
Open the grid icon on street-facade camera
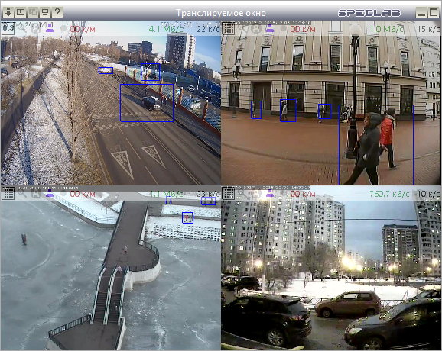point(229,28)
